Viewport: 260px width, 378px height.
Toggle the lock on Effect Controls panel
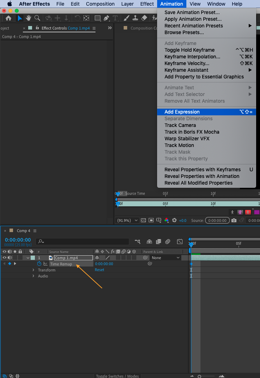click(37, 28)
